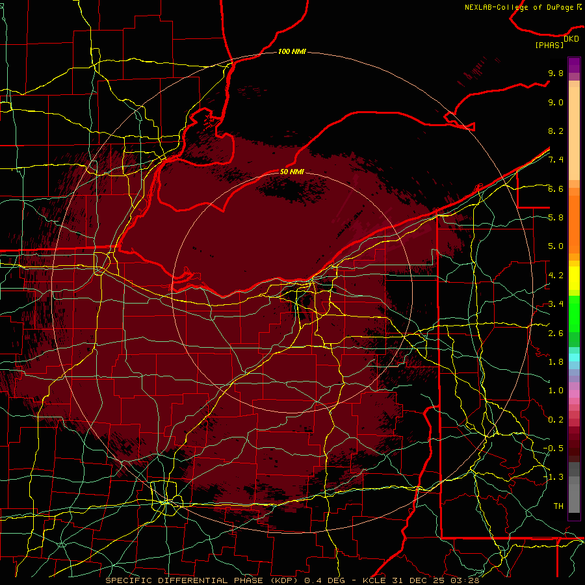Select the 8.2 scale value
The image size is (585, 585).
tap(556, 131)
